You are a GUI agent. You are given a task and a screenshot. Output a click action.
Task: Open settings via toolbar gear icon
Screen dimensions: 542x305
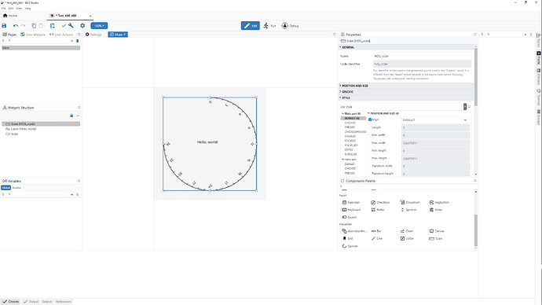point(82,26)
